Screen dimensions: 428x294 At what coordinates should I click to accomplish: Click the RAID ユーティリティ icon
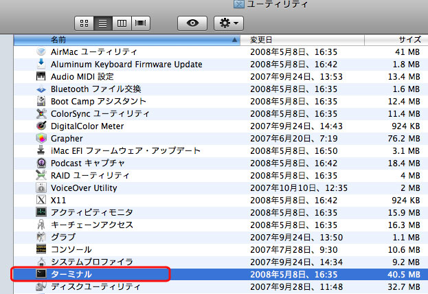(x=41, y=175)
